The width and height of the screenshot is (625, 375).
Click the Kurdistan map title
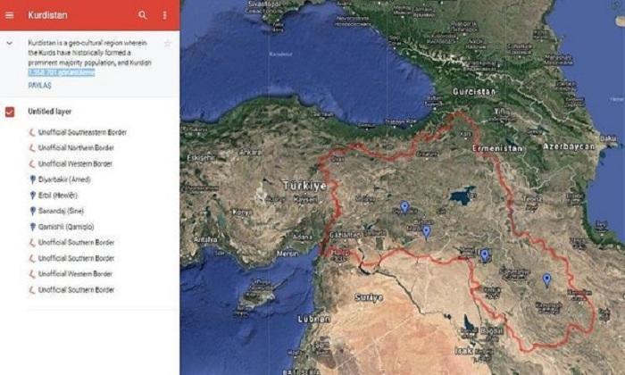pyautogui.click(x=46, y=15)
